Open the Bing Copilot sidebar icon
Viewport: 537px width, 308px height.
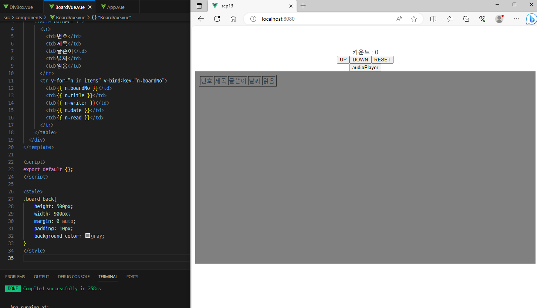tap(531, 19)
